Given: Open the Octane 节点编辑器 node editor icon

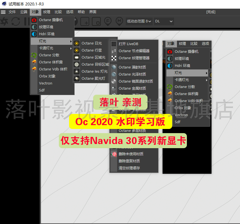Looking at the screenshot, I should point(114,51).
